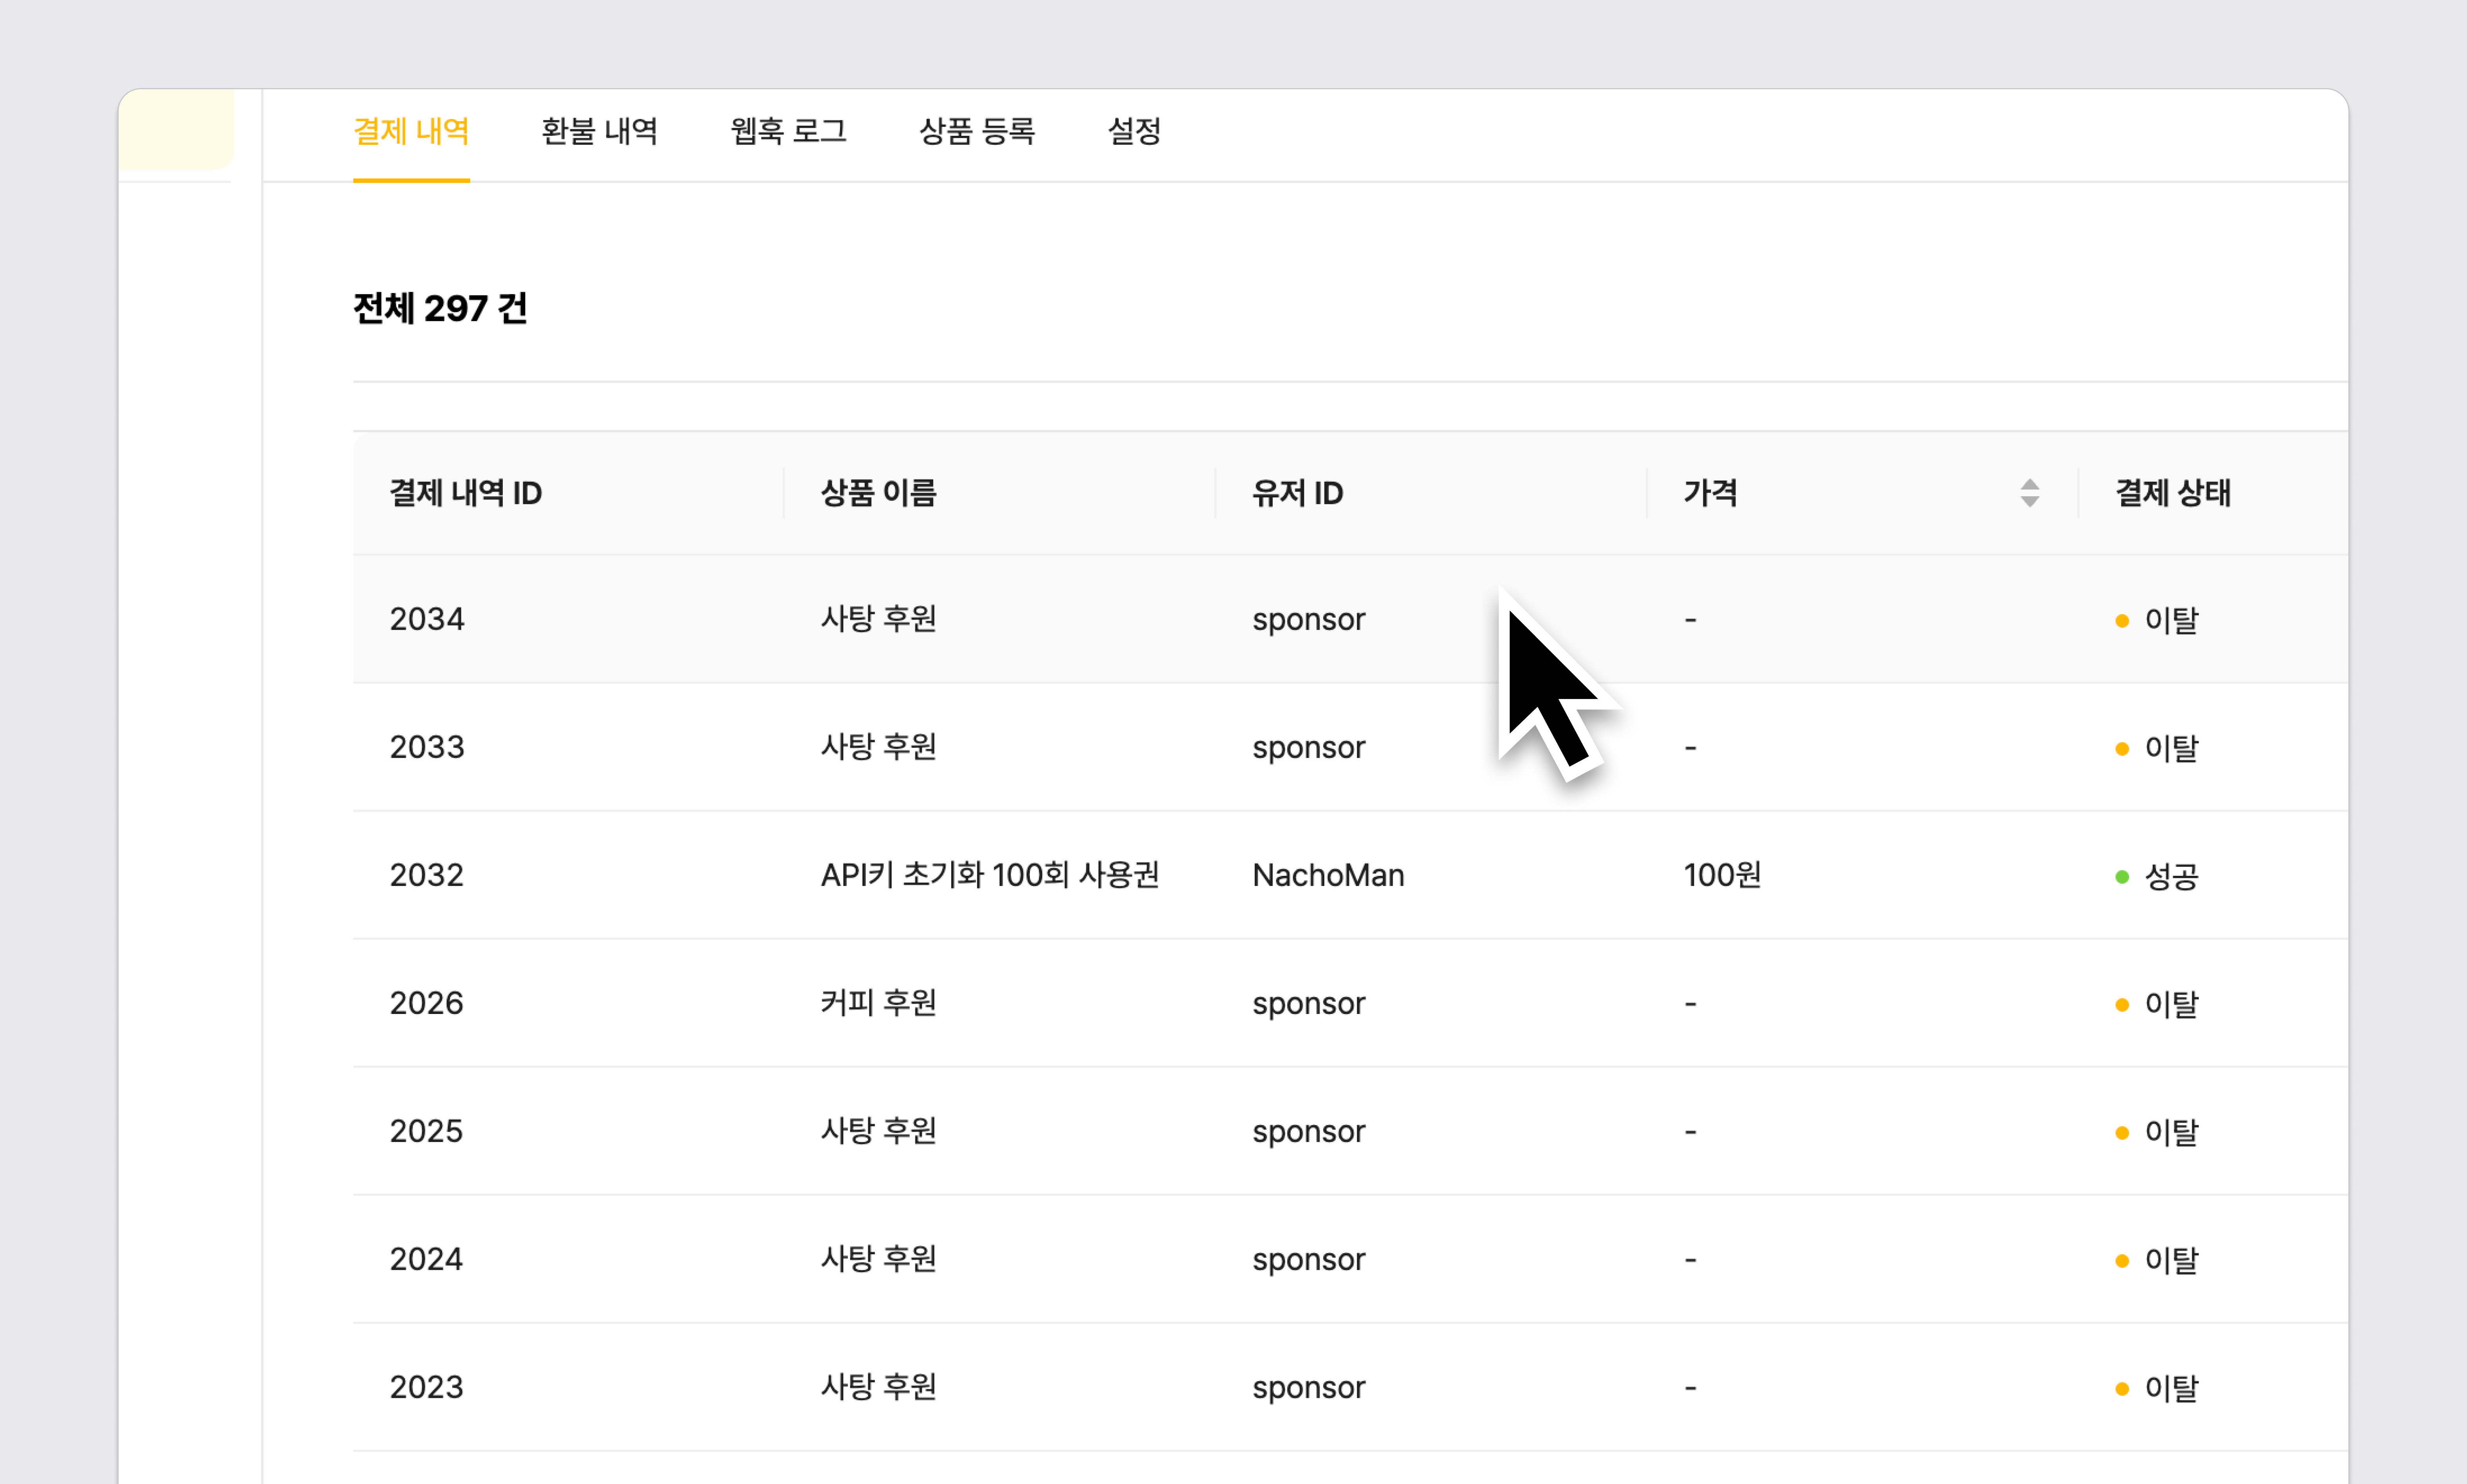Select the 결제 내역 tab
Screen dimensions: 2467x1484
coord(411,131)
